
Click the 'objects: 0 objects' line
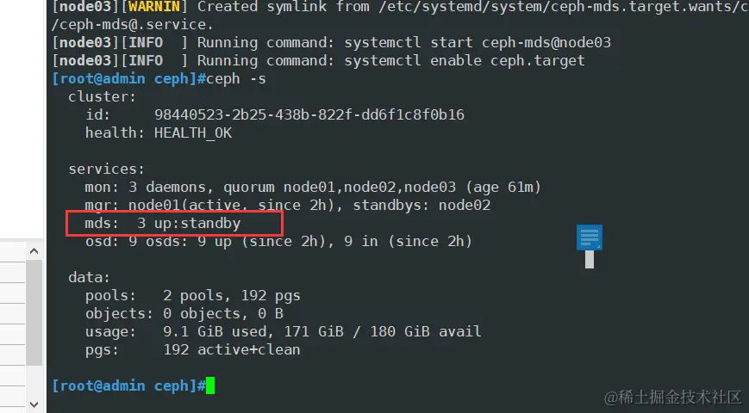(184, 313)
